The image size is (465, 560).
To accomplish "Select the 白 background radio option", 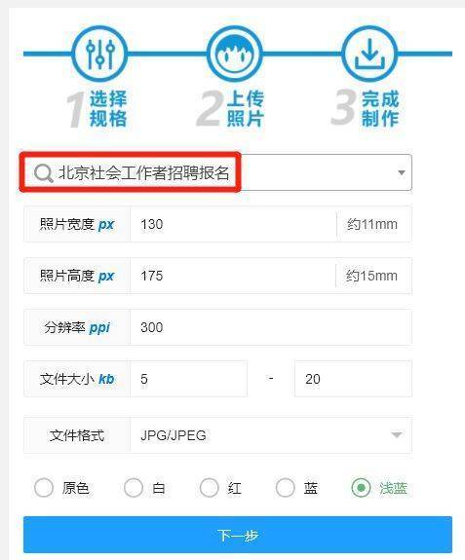I will [x=134, y=488].
